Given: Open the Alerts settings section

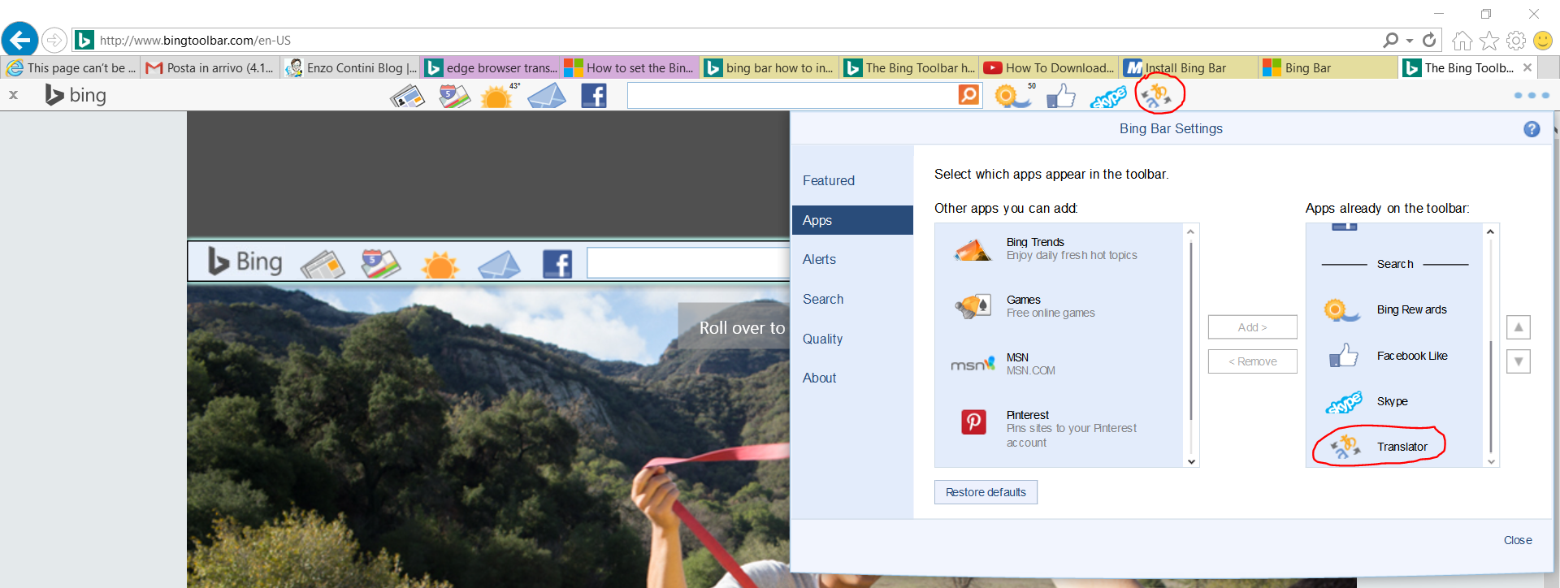Looking at the screenshot, I should (x=819, y=260).
